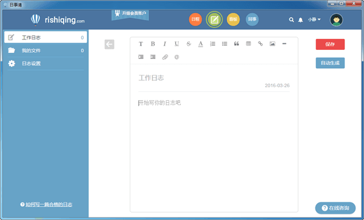Attach a file with the paperclip icon
364x220 pixels.
(165, 57)
